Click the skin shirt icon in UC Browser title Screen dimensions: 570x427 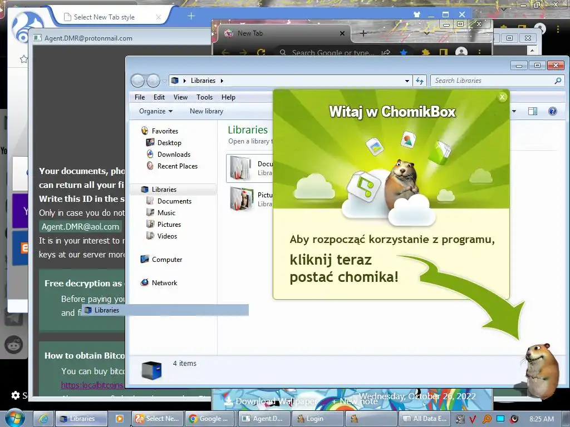[416, 14]
